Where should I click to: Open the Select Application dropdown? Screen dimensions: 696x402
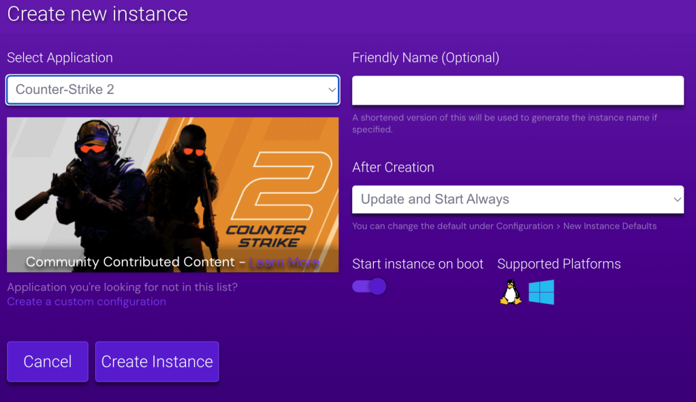coord(173,90)
